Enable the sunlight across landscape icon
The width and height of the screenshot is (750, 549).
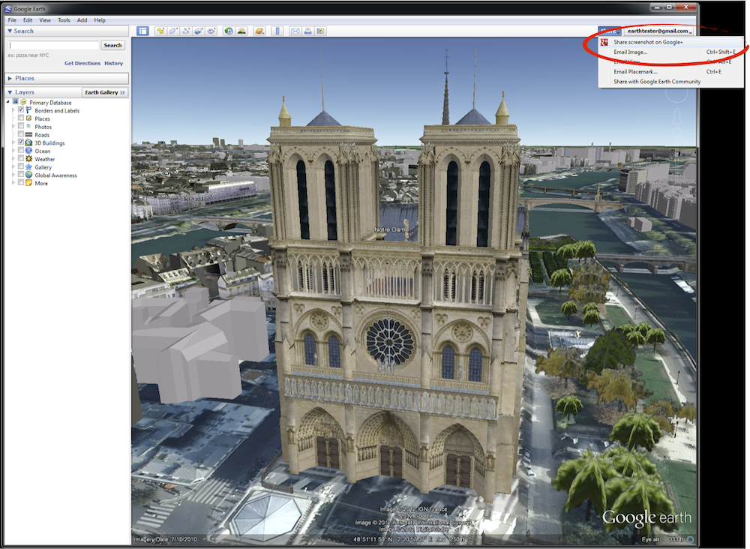coord(241,31)
